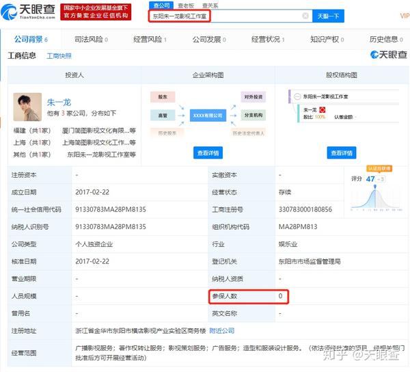
Task: Click the 娱乐业 industry value
Action: [288, 244]
